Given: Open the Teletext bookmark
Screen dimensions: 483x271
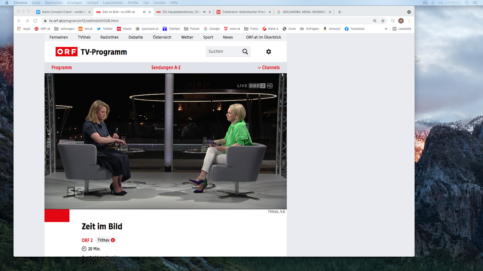Looking at the screenshot, I should coord(171,29).
